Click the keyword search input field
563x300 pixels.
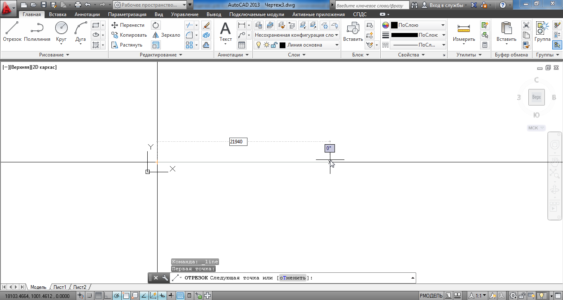coord(372,5)
